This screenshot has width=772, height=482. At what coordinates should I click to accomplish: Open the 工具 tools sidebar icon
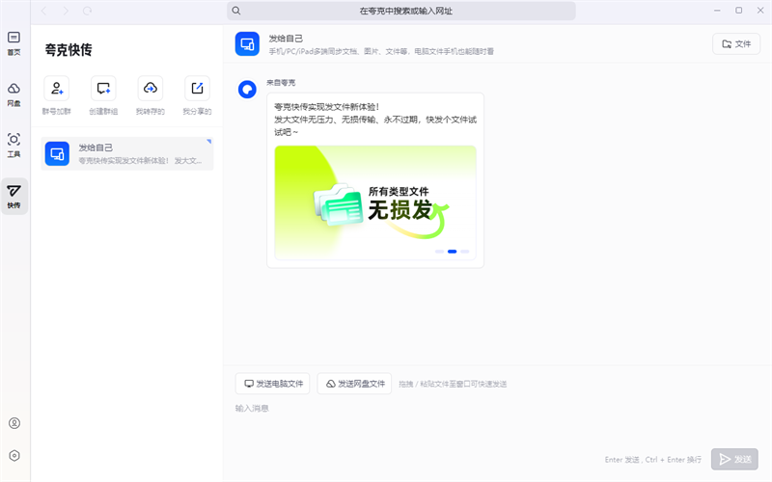tap(14, 146)
